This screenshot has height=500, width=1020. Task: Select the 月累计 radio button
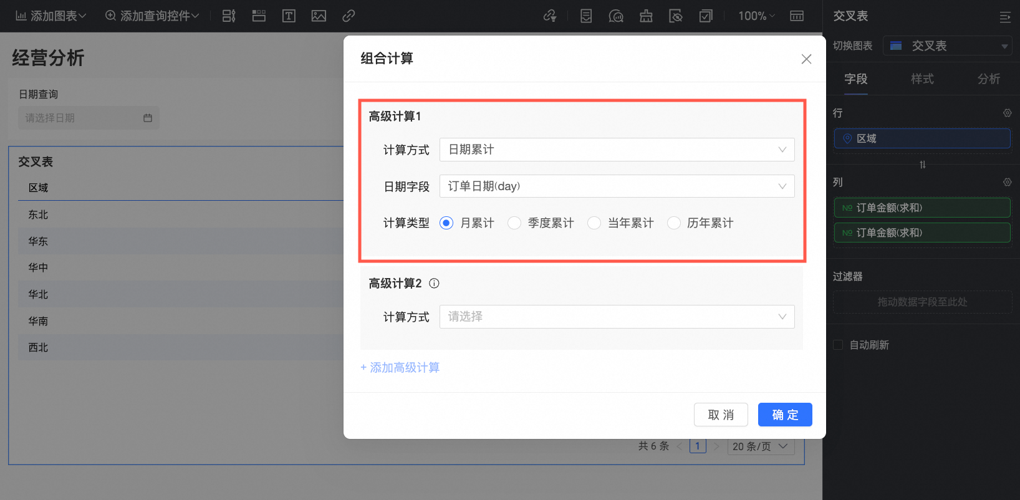[x=446, y=223]
